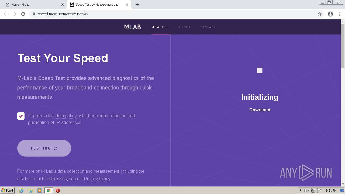
Task: Click the Chrome taskbar icon
Action: point(49,190)
